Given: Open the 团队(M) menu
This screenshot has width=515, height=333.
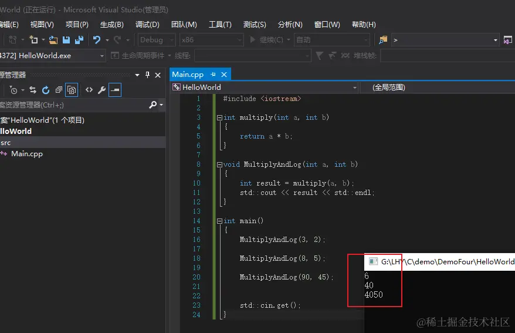Looking at the screenshot, I should [x=184, y=25].
